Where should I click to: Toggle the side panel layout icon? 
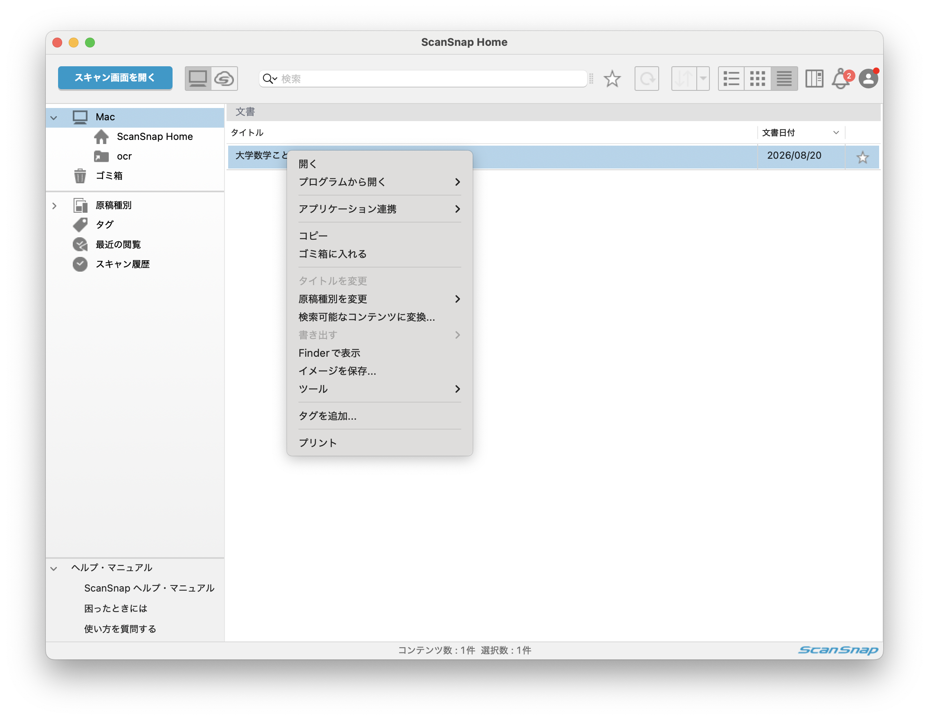click(x=814, y=79)
